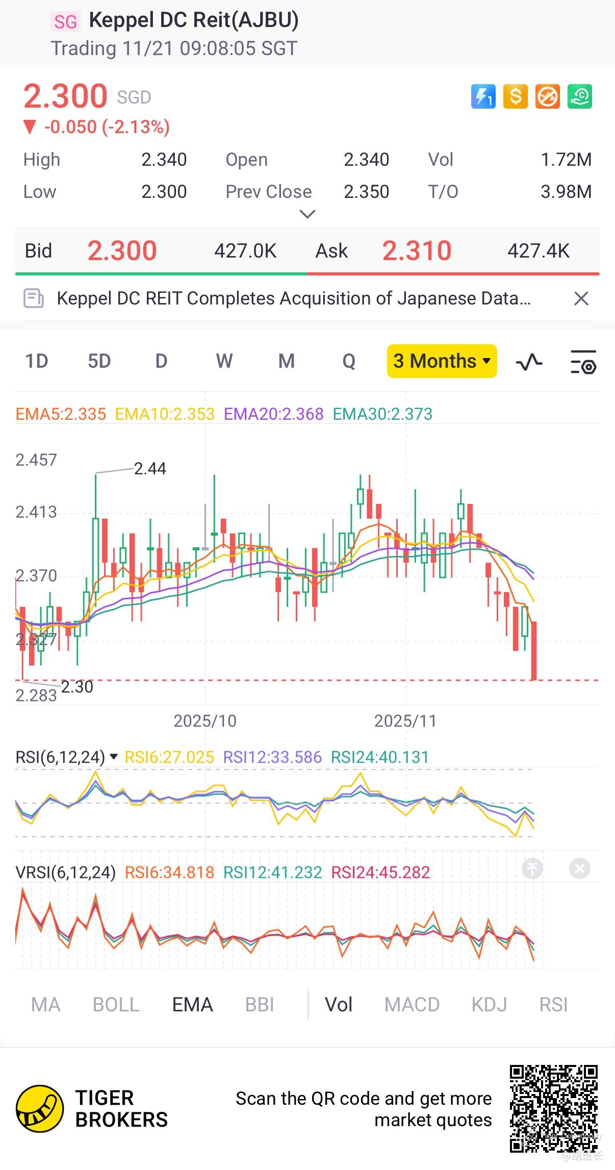615x1170 pixels.
Task: Switch to the 5D chart tab
Action: pyautogui.click(x=99, y=361)
